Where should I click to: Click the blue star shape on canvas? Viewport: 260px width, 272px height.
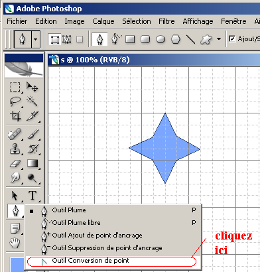click(164, 149)
